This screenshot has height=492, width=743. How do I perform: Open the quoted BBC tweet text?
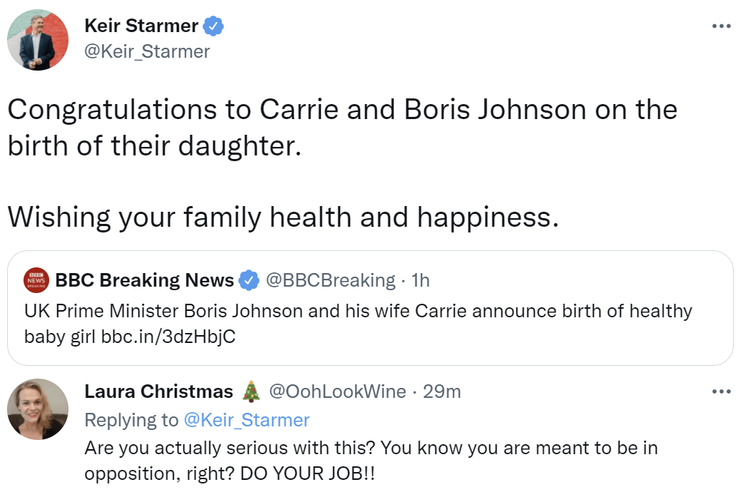click(x=357, y=312)
